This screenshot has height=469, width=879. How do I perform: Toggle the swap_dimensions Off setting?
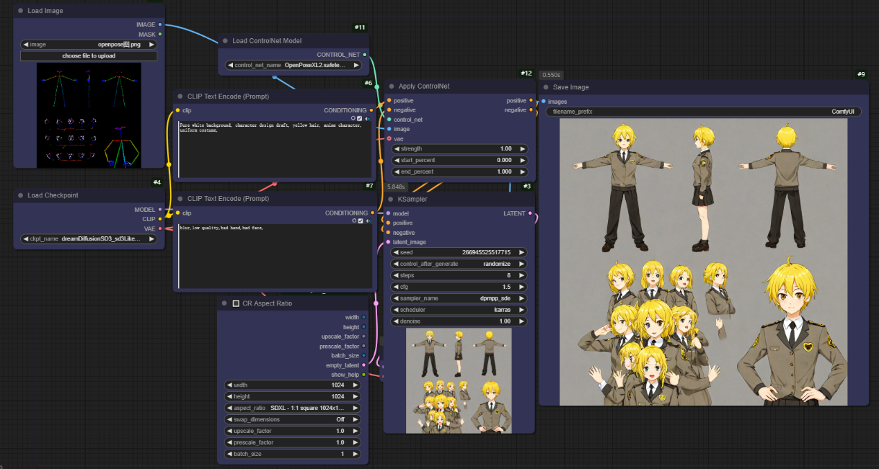(x=292, y=420)
